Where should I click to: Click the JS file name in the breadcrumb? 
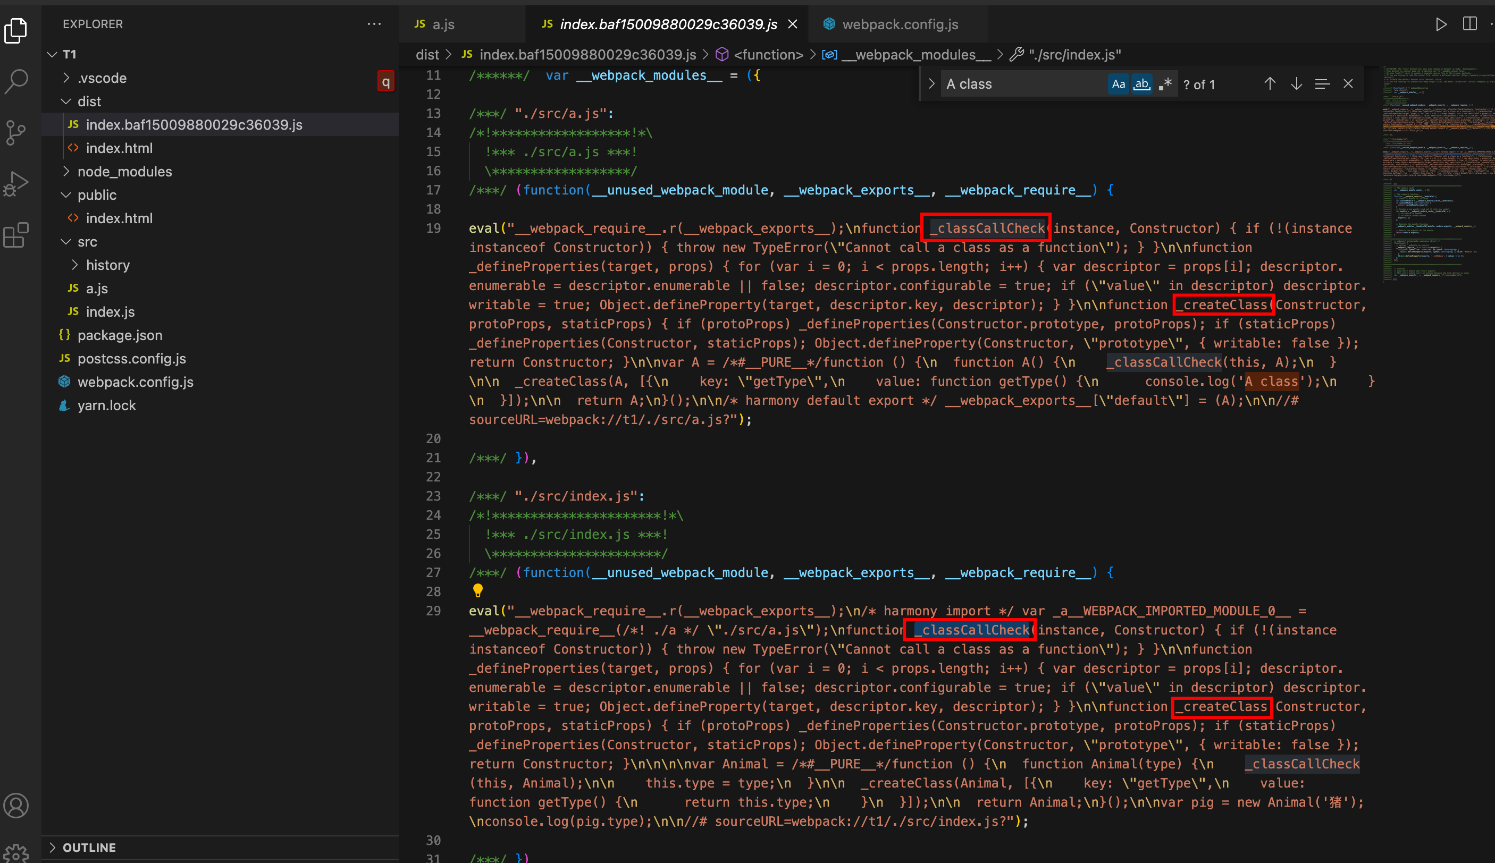587,55
